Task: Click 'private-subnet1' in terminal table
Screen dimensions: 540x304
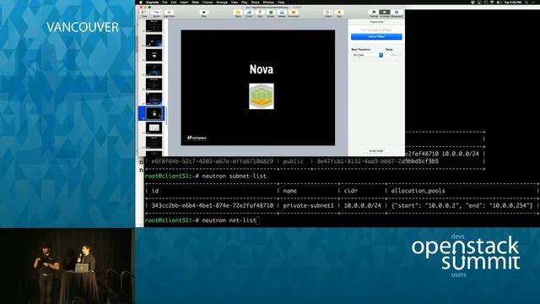Action: click(308, 205)
